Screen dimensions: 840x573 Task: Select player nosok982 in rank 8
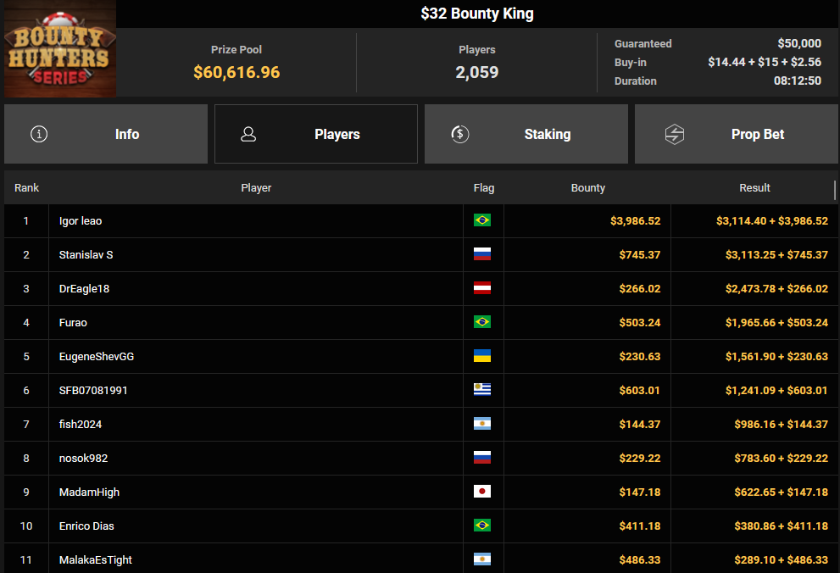point(83,459)
